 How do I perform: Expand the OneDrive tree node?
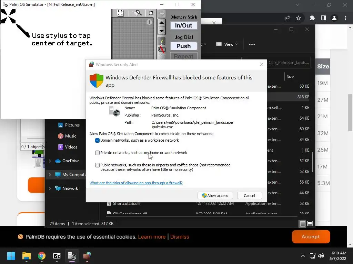50,161
